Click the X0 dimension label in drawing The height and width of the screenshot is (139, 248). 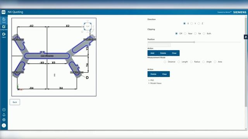[x=53, y=63]
